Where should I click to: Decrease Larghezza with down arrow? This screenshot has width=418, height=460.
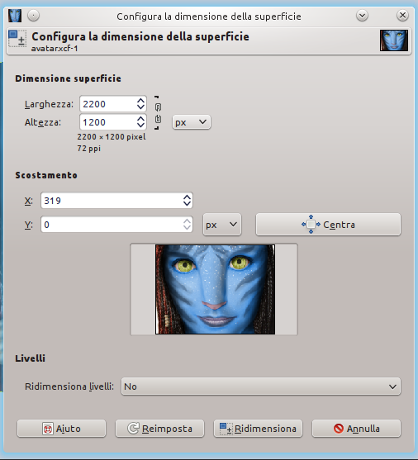coord(141,107)
